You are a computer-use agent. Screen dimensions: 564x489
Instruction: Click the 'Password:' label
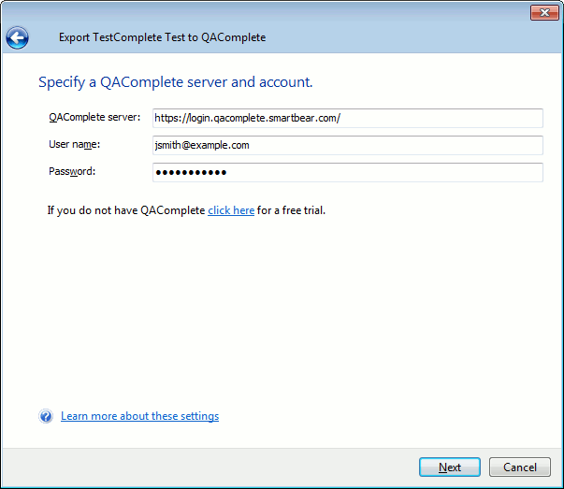click(72, 172)
